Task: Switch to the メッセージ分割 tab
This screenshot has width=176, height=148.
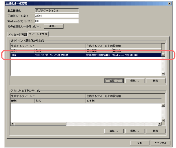Action: [17, 34]
